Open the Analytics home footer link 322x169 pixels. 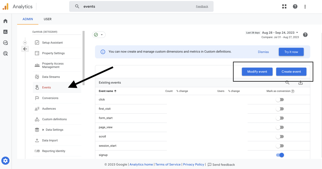[x=141, y=164]
